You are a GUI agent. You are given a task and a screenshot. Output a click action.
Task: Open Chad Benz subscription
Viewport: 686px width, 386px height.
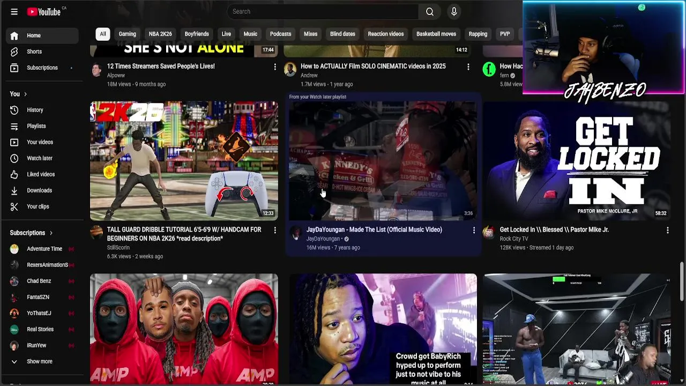[42, 281]
